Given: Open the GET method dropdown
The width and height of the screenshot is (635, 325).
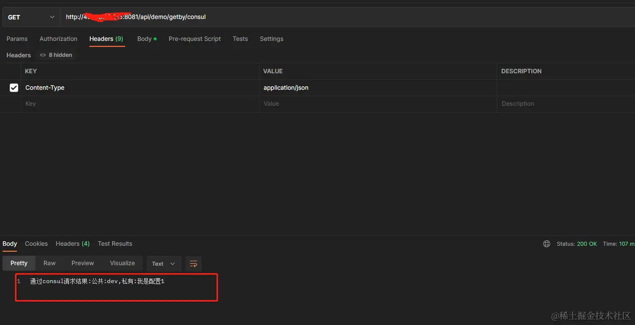Looking at the screenshot, I should (x=31, y=17).
